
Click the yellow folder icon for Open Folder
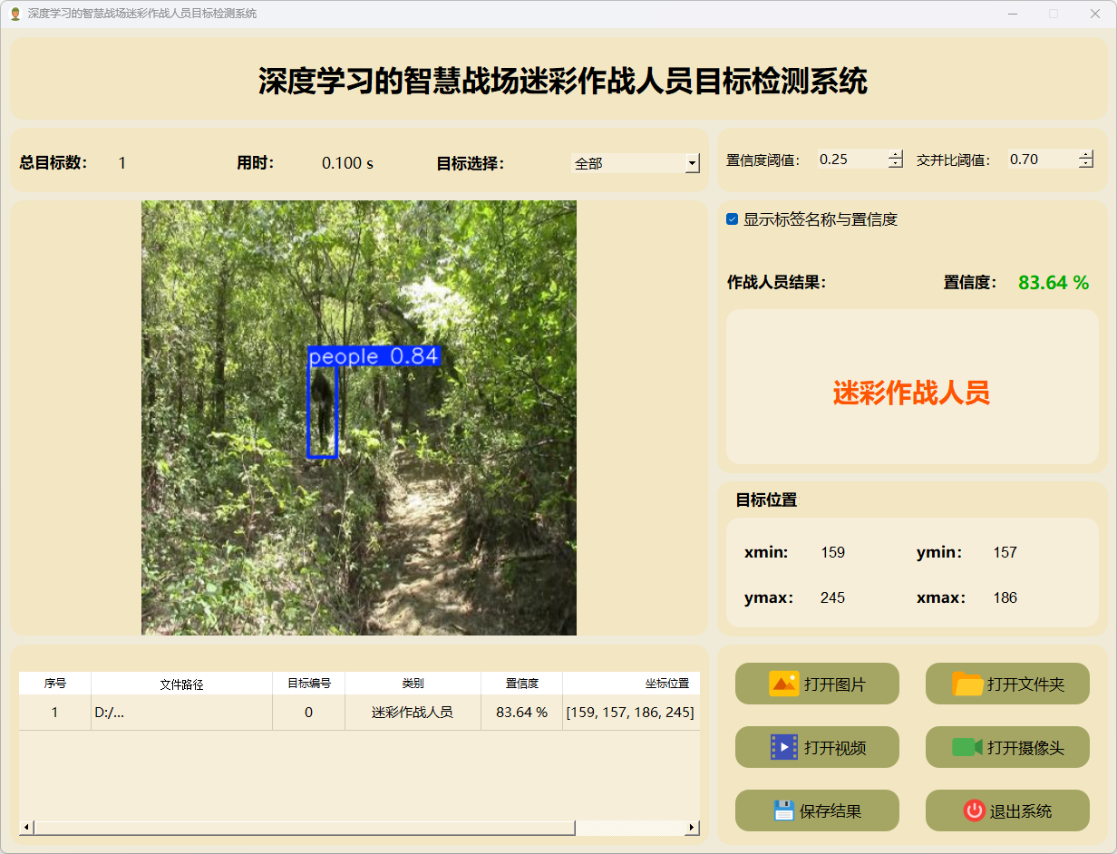tap(967, 684)
